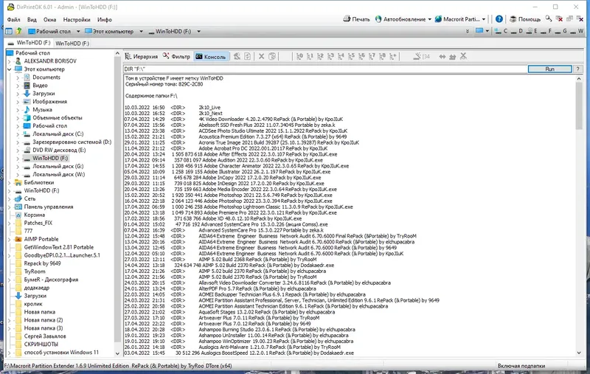
Task: Jump to DVD drive E shortcut
Action: [532, 31]
